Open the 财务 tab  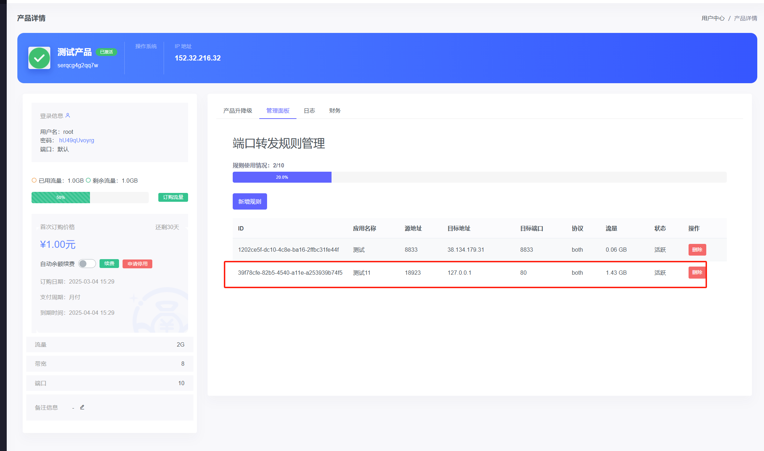(x=335, y=111)
